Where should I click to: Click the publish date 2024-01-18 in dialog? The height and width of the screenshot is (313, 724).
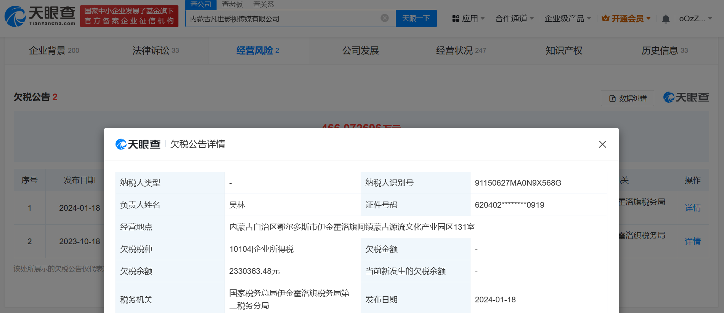495,300
